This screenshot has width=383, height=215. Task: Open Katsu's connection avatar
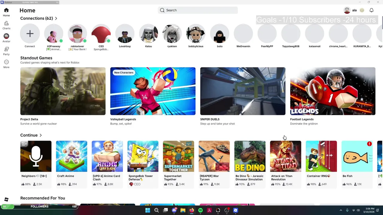148,33
